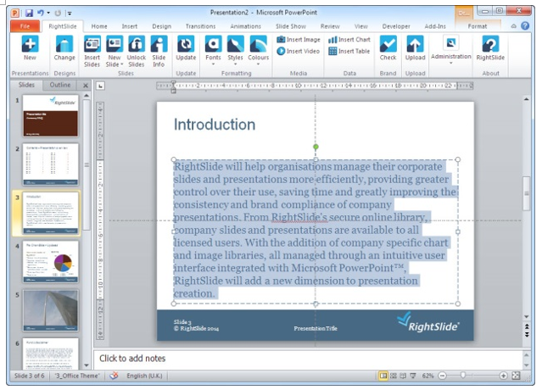Screen dimensions: 542x390
Task: Open the Slide Info icon
Action: (x=159, y=51)
